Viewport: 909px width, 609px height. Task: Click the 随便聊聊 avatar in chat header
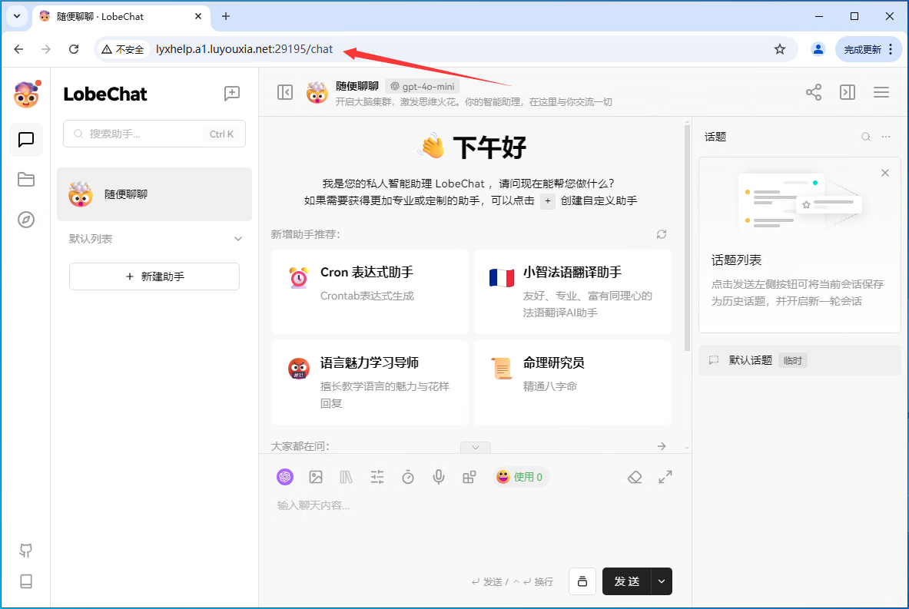317,93
